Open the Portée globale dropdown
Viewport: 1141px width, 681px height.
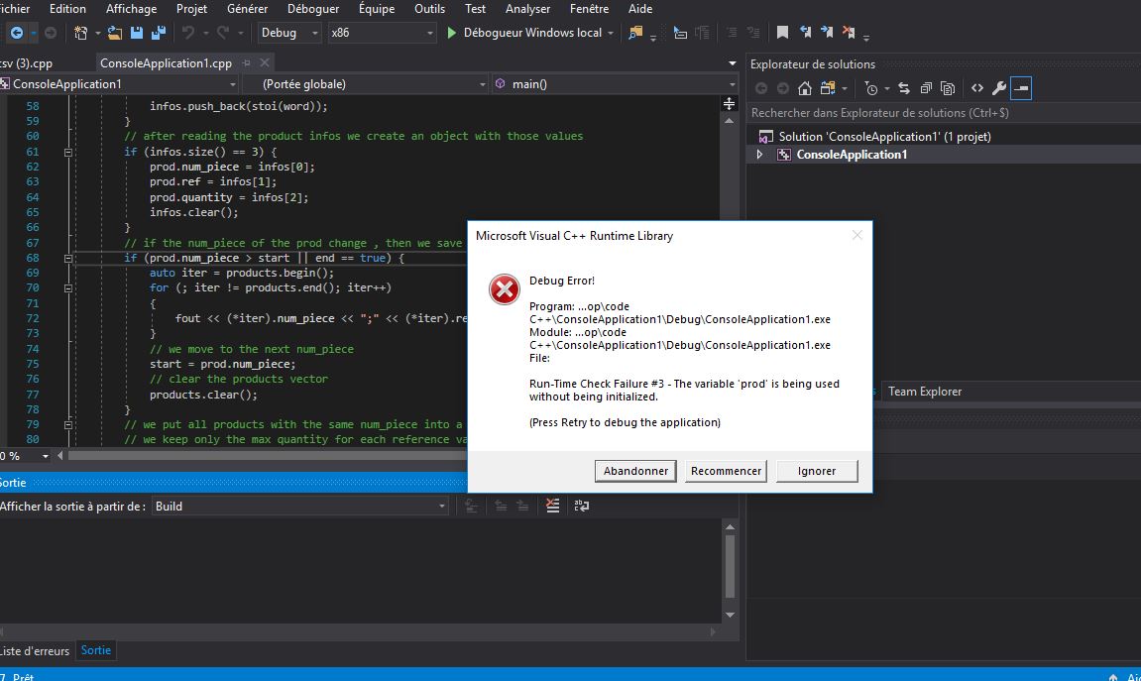[x=366, y=84]
